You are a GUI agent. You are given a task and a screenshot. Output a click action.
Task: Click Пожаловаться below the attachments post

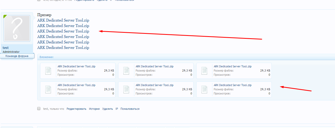tap(130, 109)
